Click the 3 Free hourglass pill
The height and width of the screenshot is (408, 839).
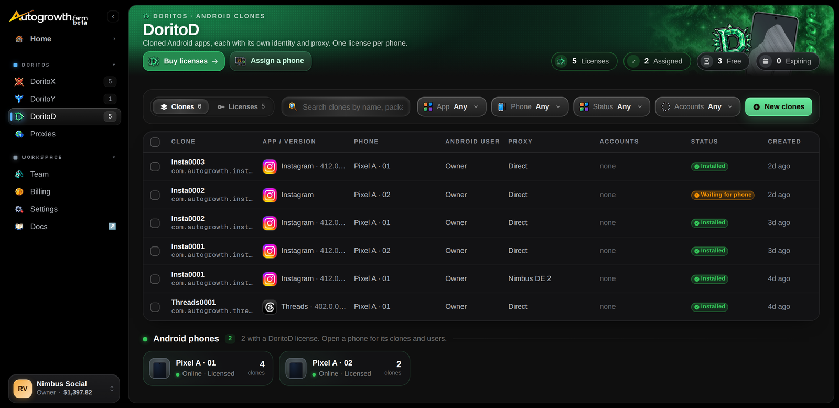tap(723, 61)
